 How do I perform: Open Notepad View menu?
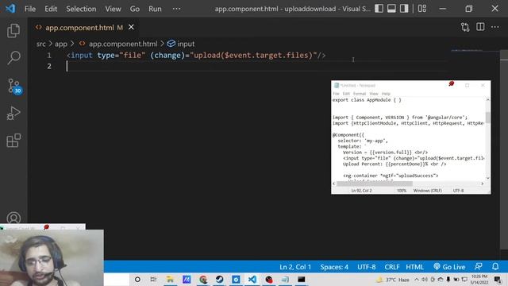pos(374,94)
